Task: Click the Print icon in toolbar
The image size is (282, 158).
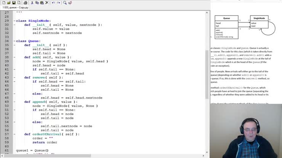Action: (x=25, y=3)
